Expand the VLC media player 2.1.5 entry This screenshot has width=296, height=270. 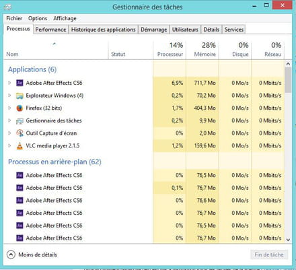(x=9, y=145)
